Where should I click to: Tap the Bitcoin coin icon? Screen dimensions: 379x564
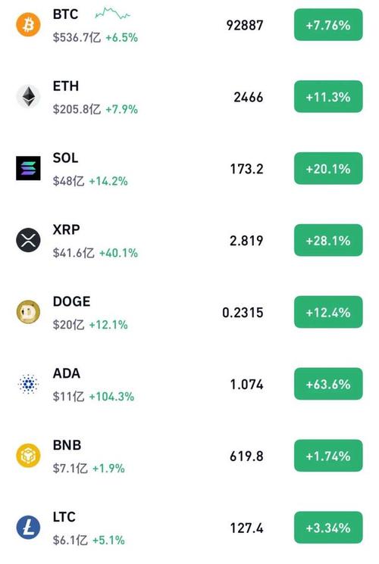28,25
